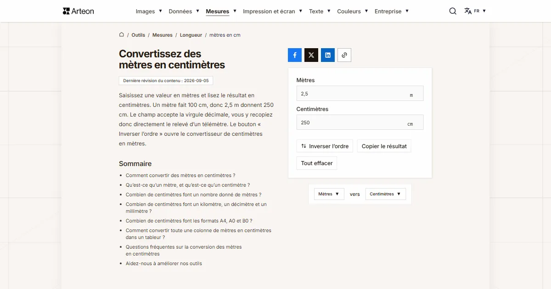Expand the Texte menu
Screen dimensions: 551x289
[320, 11]
